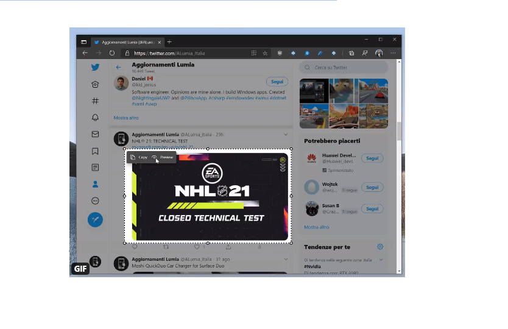Expand the NHL 21 tweet options chevron
Screen dimensions: 508x329
click(286, 134)
